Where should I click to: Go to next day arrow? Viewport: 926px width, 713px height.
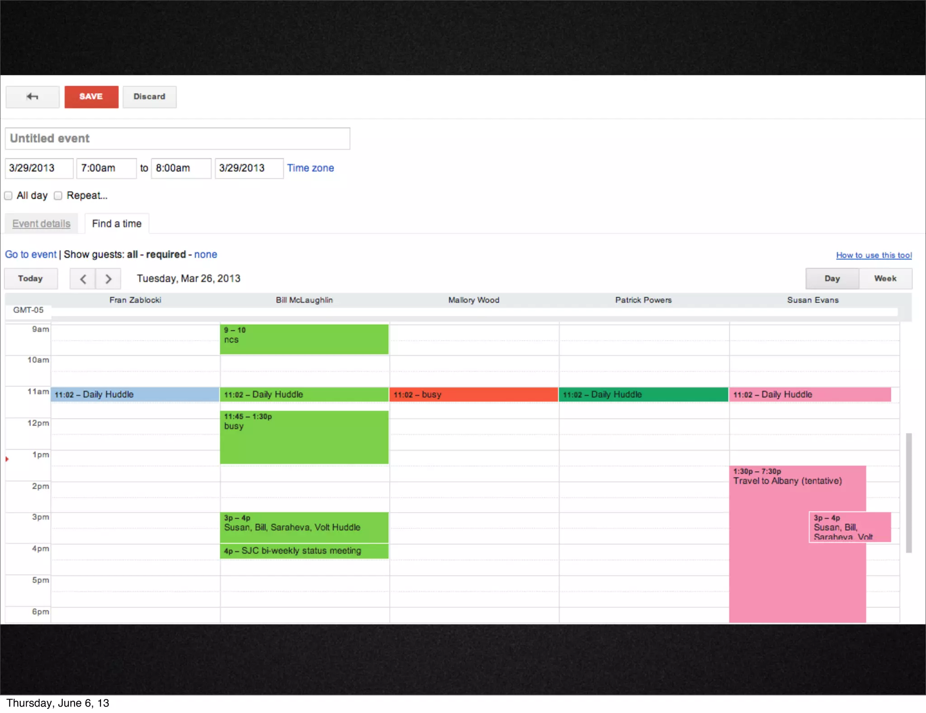coord(108,279)
